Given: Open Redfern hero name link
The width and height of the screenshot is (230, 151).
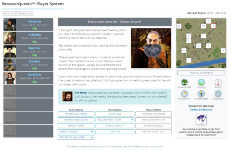Looking at the screenshot, I should click(x=35, y=75).
